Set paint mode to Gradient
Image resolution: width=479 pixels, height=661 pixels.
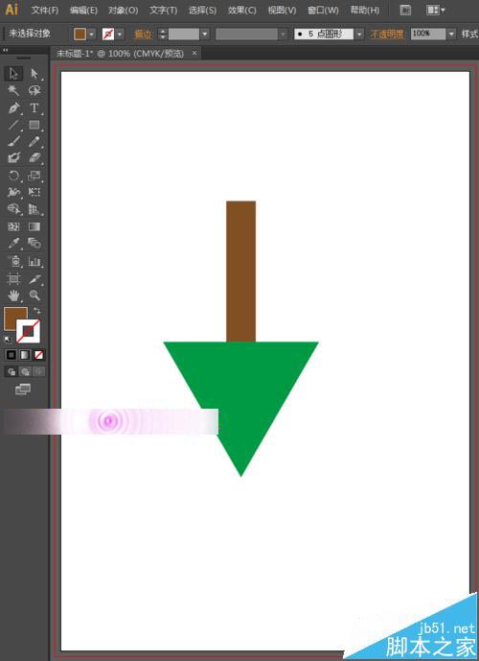click(x=25, y=355)
